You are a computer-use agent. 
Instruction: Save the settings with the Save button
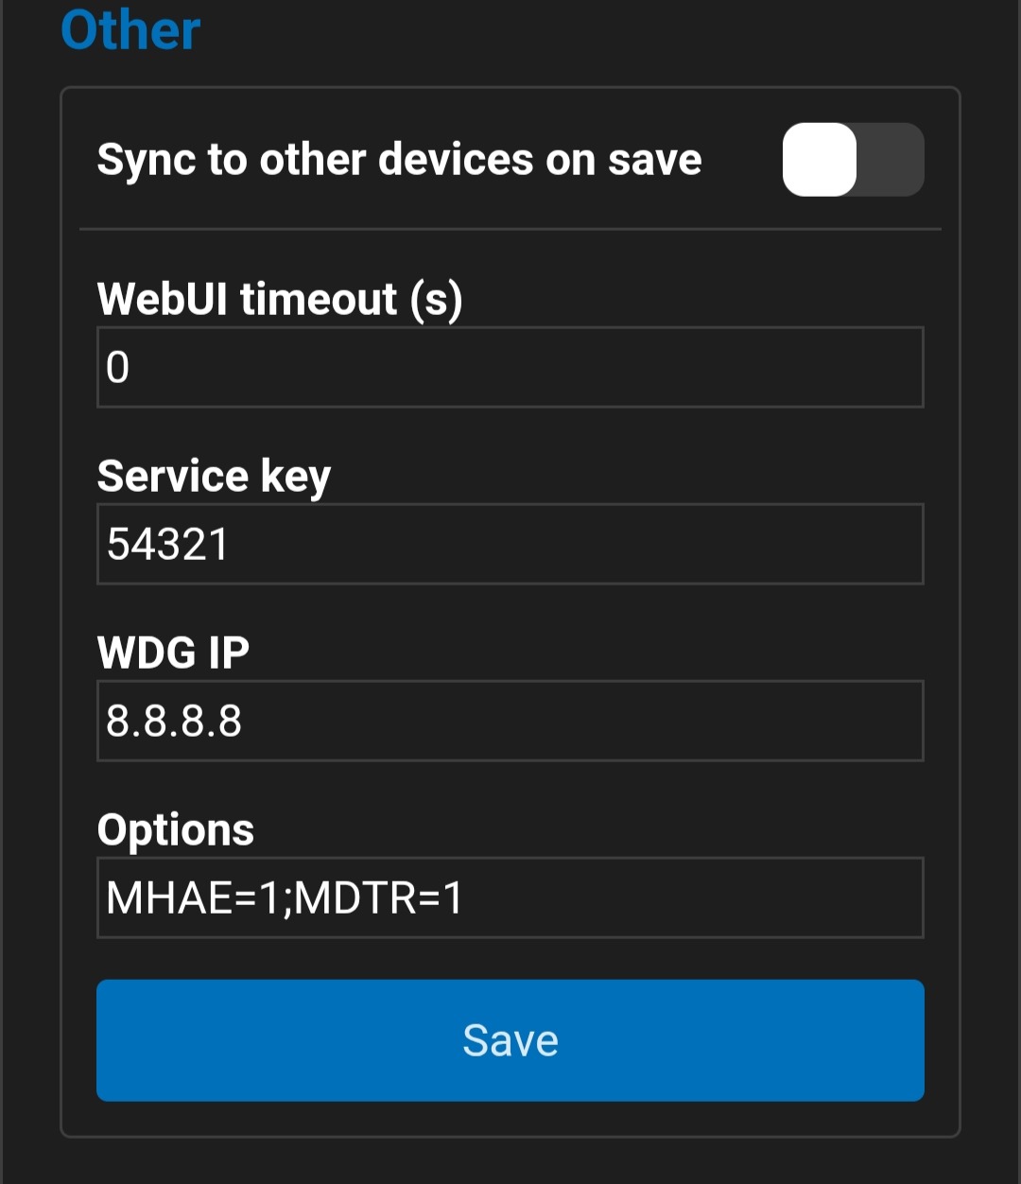tap(510, 1040)
